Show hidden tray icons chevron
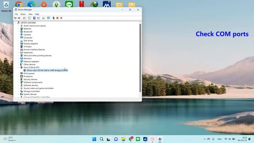This screenshot has height=143, width=254. tap(204, 139)
